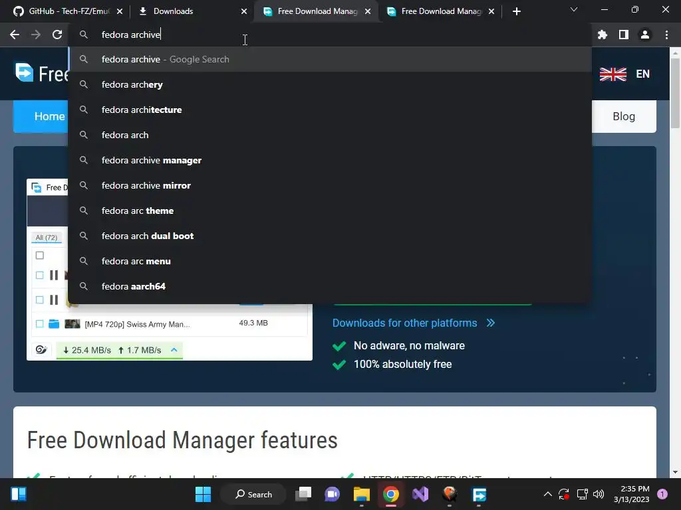Open the Chrome profile menu
This screenshot has height=510, width=681.
pyautogui.click(x=645, y=35)
